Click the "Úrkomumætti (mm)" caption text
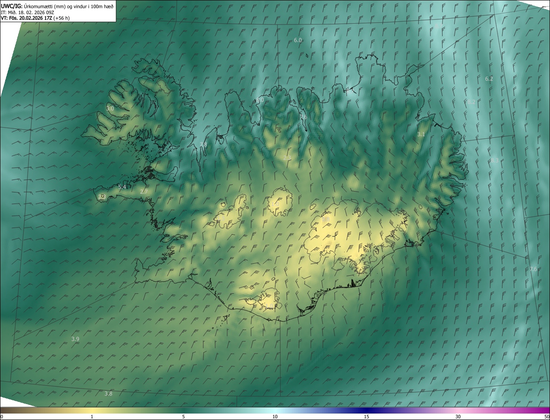550x420 pixels. pyautogui.click(x=45, y=6)
